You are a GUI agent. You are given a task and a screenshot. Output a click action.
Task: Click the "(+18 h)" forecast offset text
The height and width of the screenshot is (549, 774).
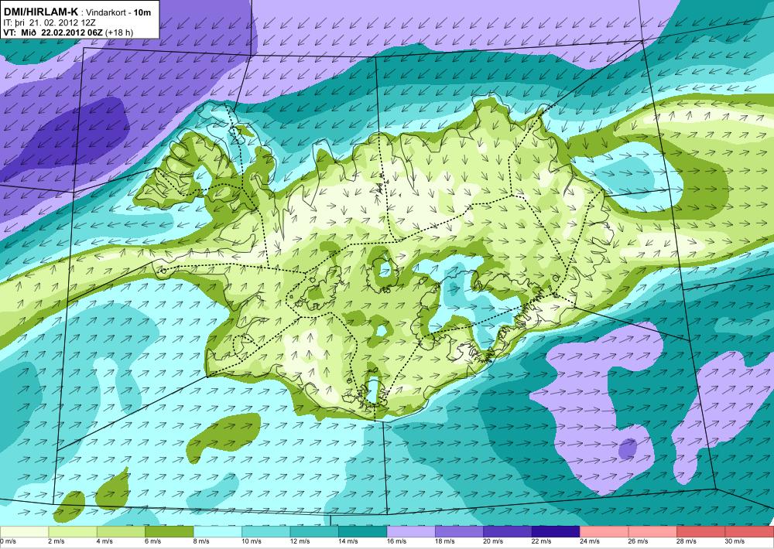coord(119,33)
